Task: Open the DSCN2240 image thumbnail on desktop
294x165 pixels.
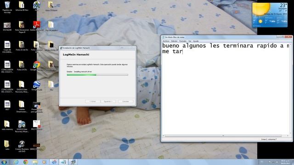Action: (x=7, y=27)
